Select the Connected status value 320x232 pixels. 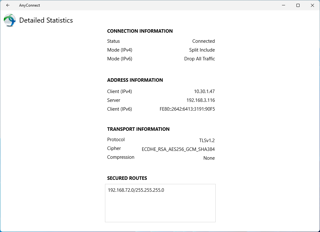pos(203,41)
